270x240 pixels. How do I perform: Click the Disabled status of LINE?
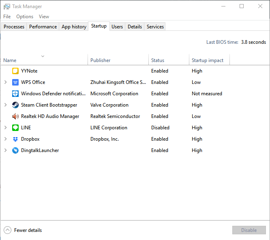pyautogui.click(x=160, y=128)
